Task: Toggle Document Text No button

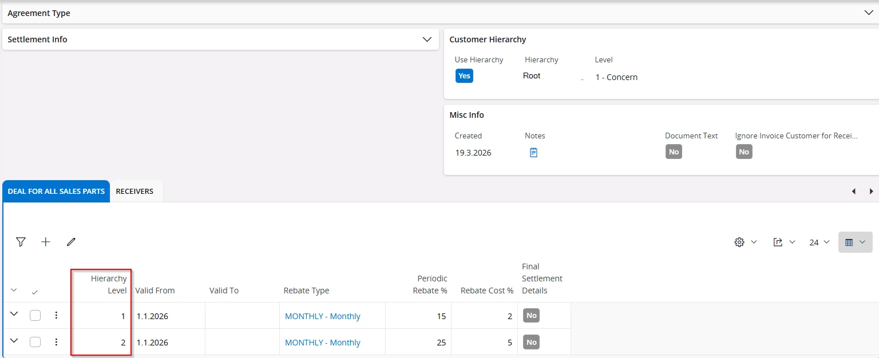Action: 674,152
